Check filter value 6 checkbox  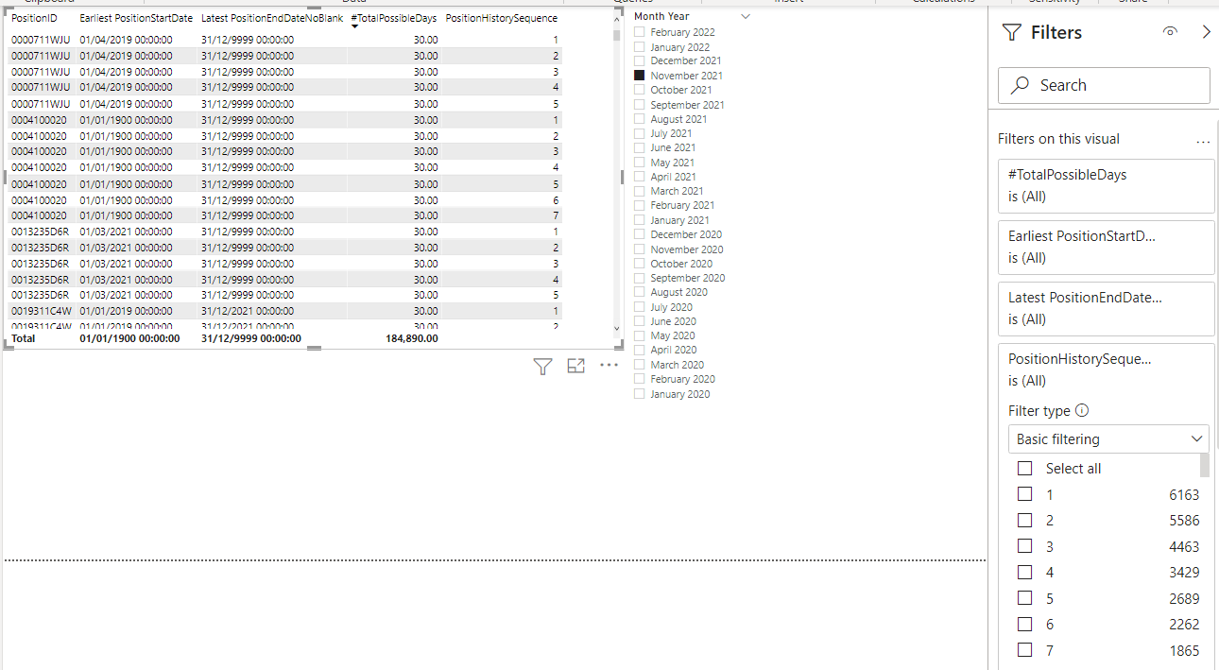pos(1024,624)
